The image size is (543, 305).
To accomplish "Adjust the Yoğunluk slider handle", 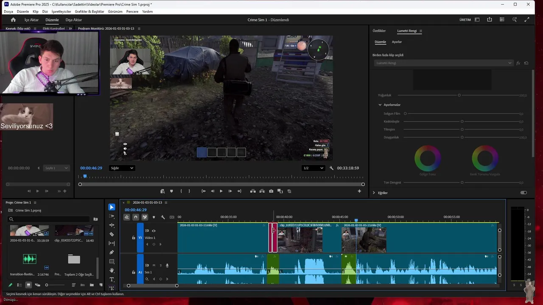I will click(459, 95).
